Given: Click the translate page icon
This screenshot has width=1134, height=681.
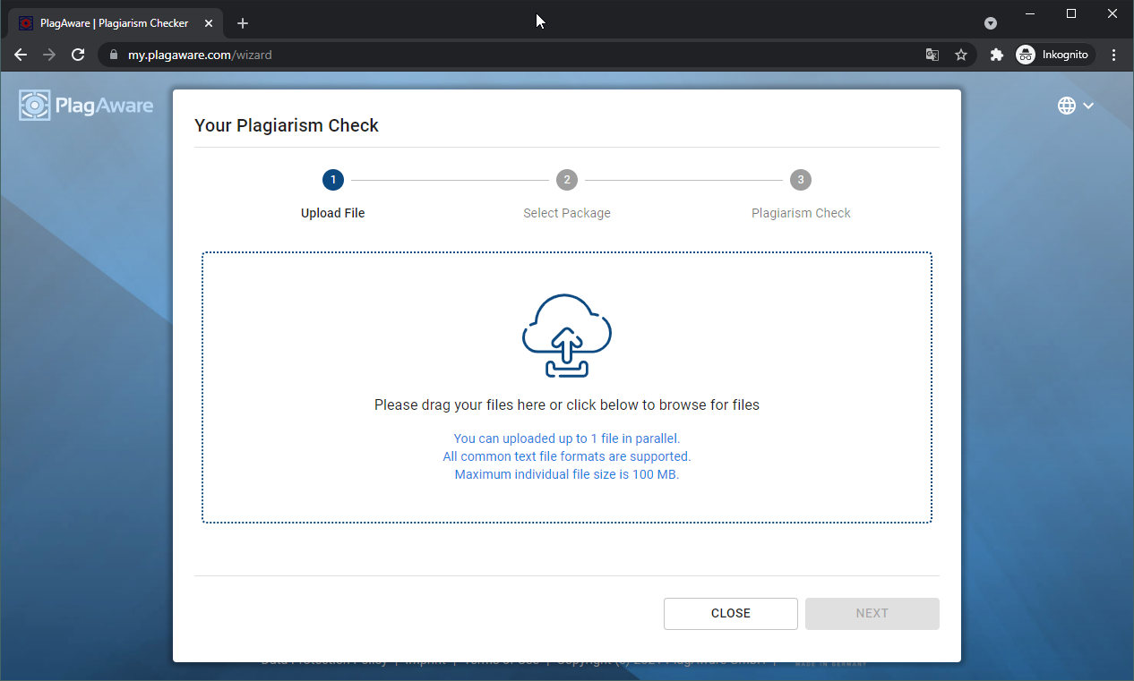Looking at the screenshot, I should click(x=932, y=55).
